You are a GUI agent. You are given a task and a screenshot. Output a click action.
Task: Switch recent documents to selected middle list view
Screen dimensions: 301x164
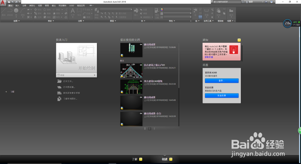(x=150, y=129)
